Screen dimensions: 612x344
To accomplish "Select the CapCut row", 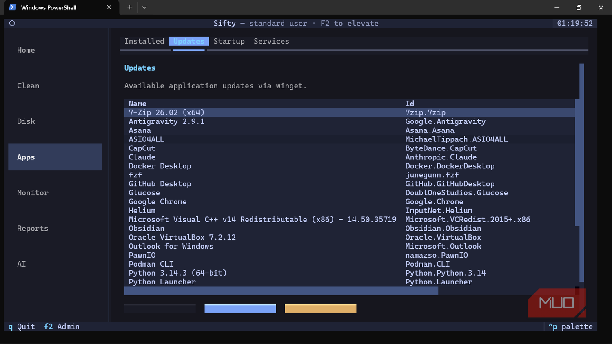I will tap(350, 148).
